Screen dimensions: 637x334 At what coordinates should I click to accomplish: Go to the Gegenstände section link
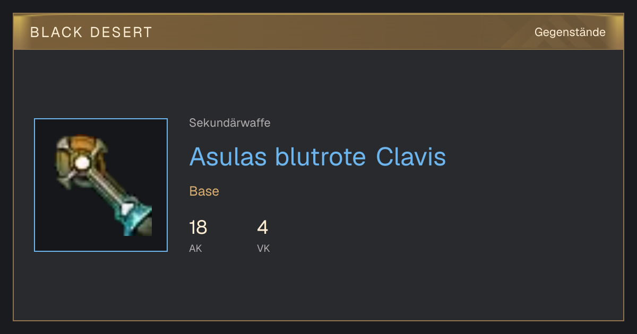[570, 32]
